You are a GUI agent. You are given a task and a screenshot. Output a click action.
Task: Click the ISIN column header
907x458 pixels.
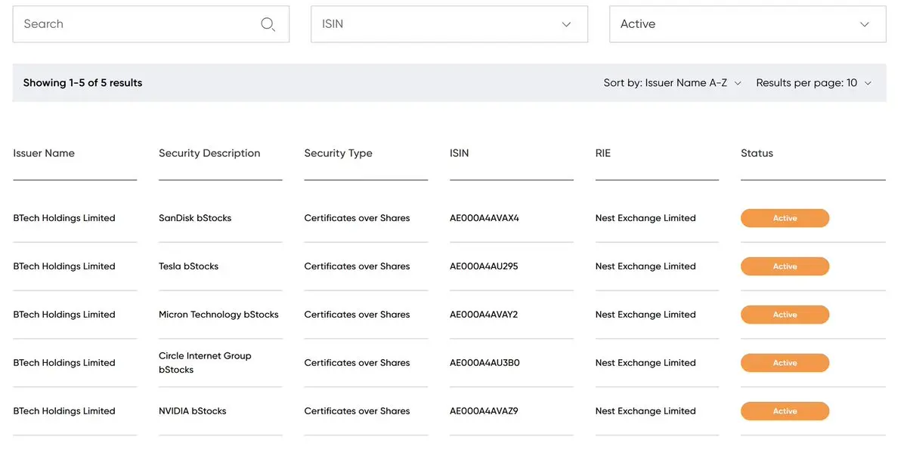pos(459,153)
